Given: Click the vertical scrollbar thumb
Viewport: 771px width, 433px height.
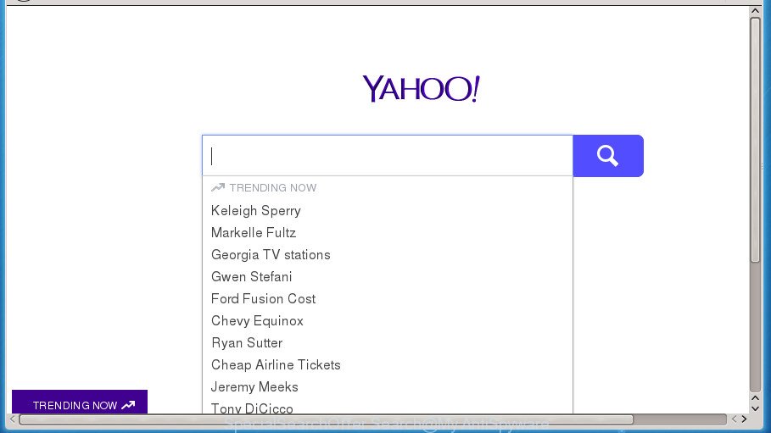Looking at the screenshot, I should coord(755,140).
